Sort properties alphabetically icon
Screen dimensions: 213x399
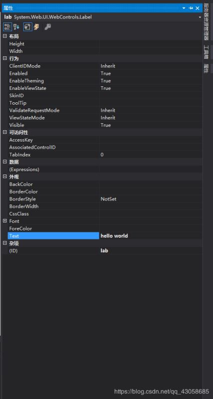pos(16,27)
